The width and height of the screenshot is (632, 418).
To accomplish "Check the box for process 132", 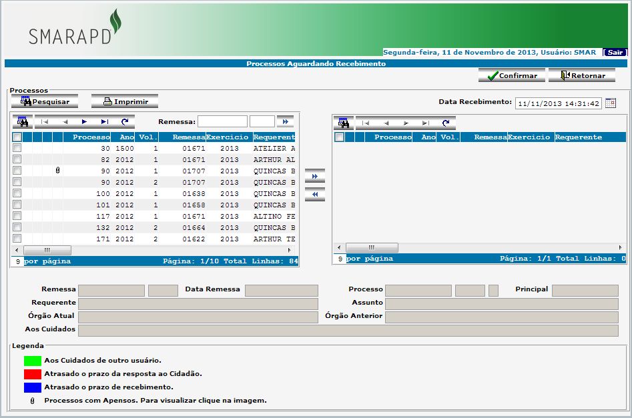I will coord(17,227).
